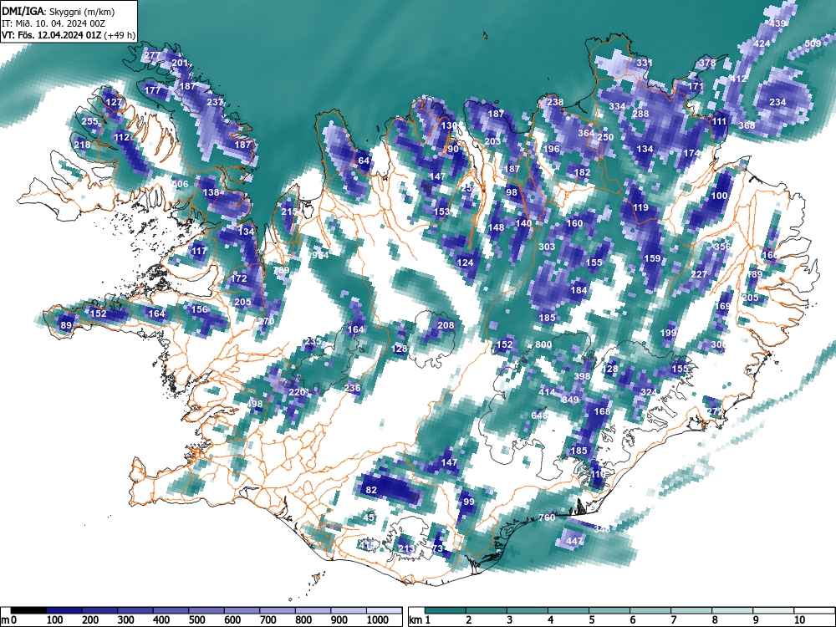Click the map value 378

pyautogui.click(x=707, y=63)
